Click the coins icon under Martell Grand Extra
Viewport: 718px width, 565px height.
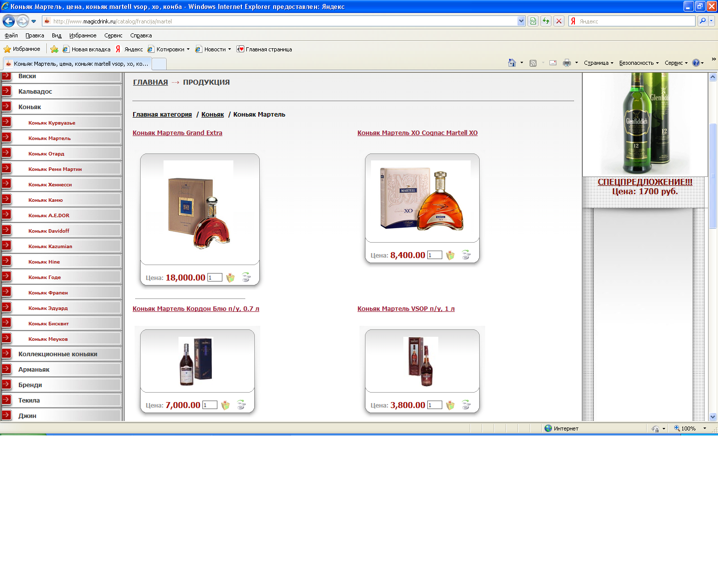coord(246,278)
